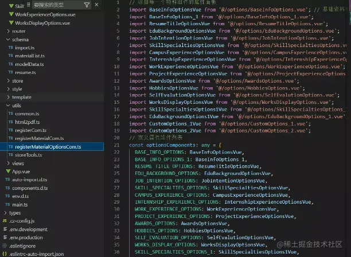Click the lines icon beside .env.development

coord(5,229)
